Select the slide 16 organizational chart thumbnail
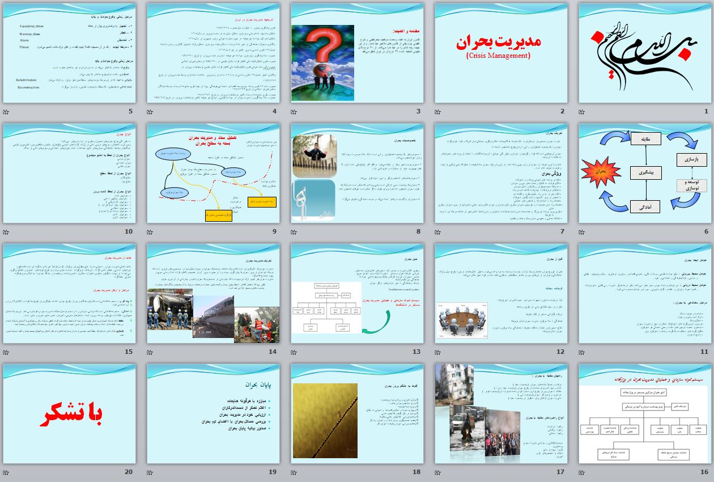 [645, 414]
